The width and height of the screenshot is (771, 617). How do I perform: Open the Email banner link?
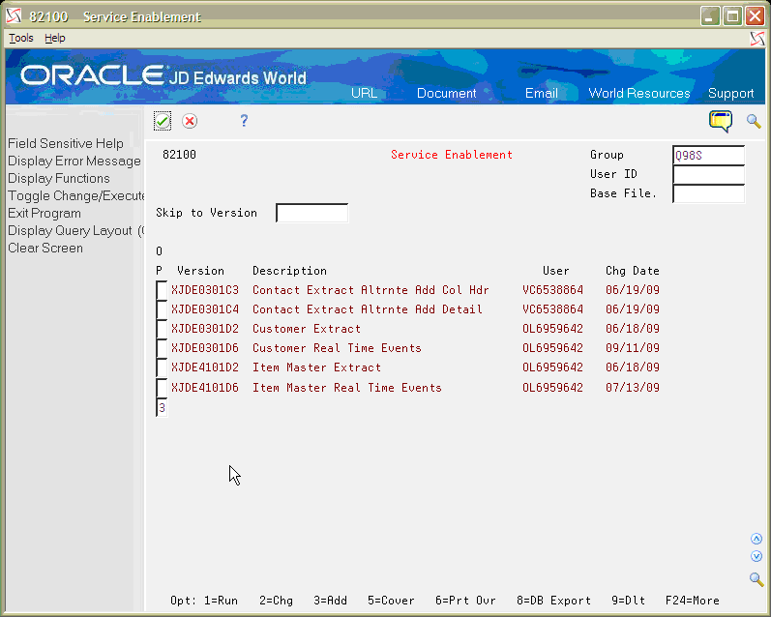click(x=542, y=93)
